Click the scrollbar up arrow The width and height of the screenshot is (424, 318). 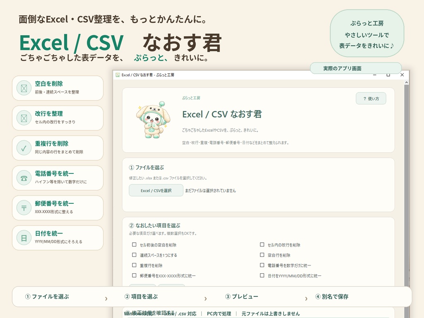pos(407,82)
